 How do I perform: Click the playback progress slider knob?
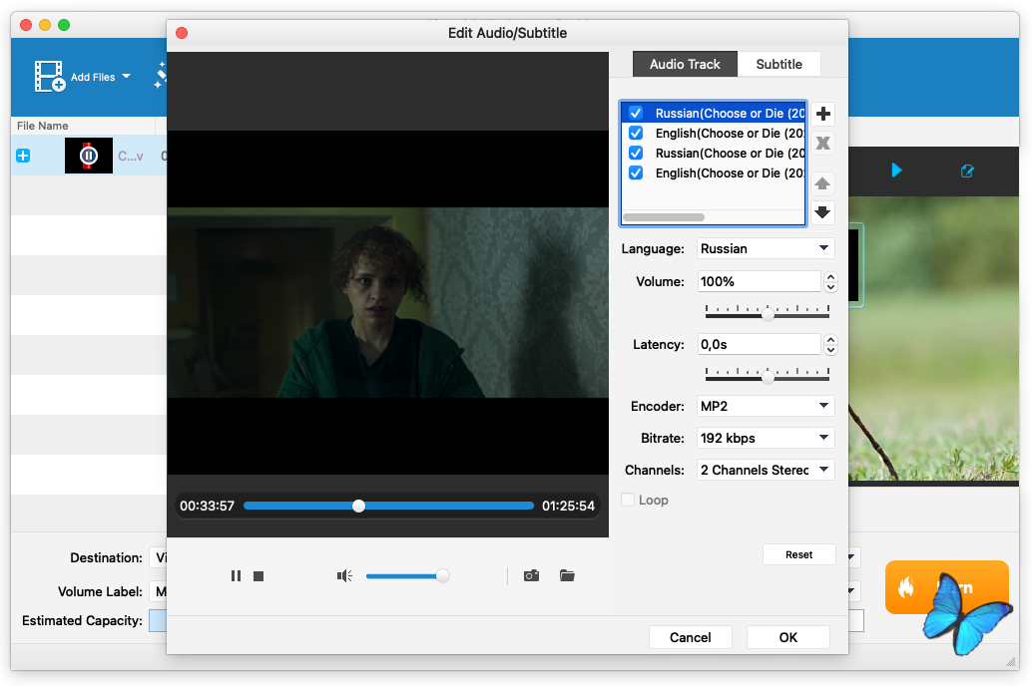pos(358,506)
